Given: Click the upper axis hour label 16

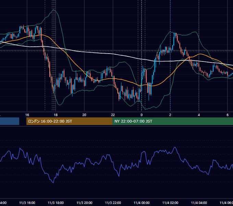Looking at the screenshot, I should pyautogui.click(x=27, y=115).
